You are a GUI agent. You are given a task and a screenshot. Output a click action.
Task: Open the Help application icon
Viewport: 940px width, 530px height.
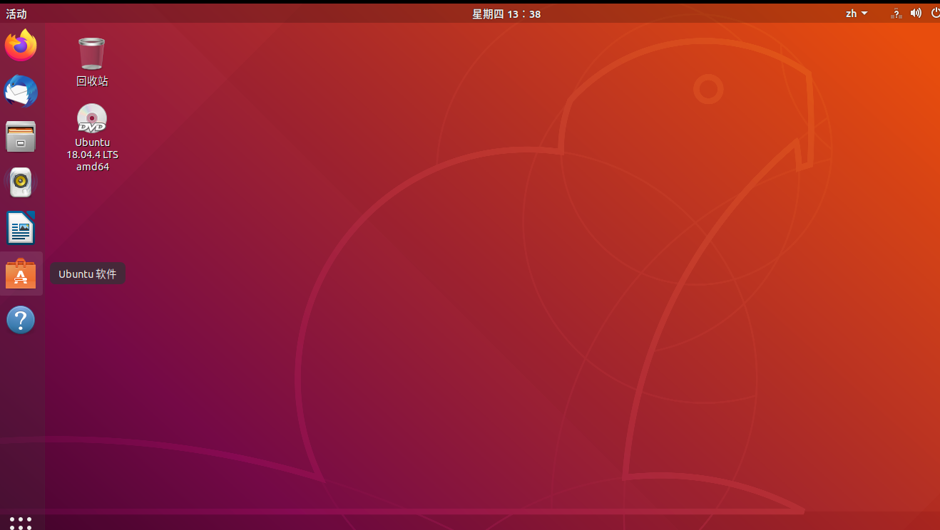21,319
